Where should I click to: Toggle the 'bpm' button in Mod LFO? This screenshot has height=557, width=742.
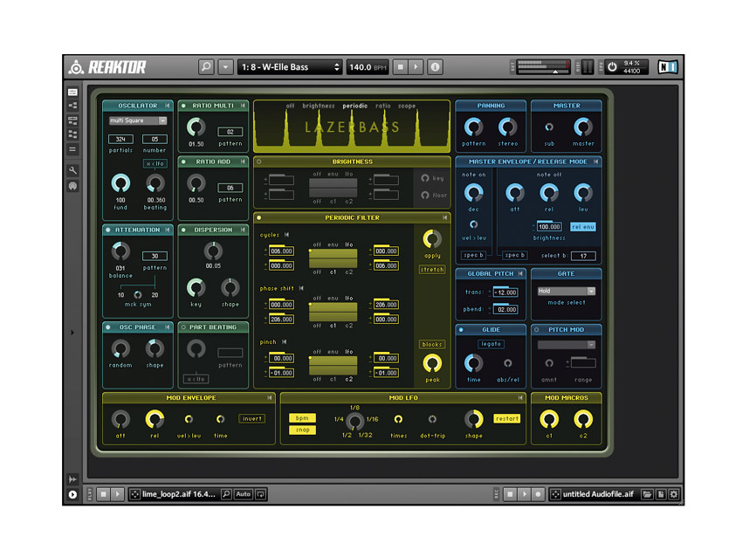pos(302,418)
